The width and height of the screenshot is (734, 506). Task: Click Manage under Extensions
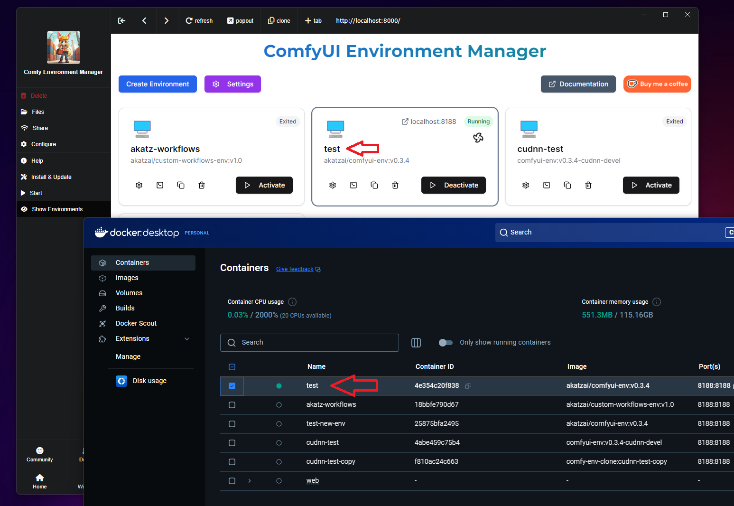pos(128,357)
